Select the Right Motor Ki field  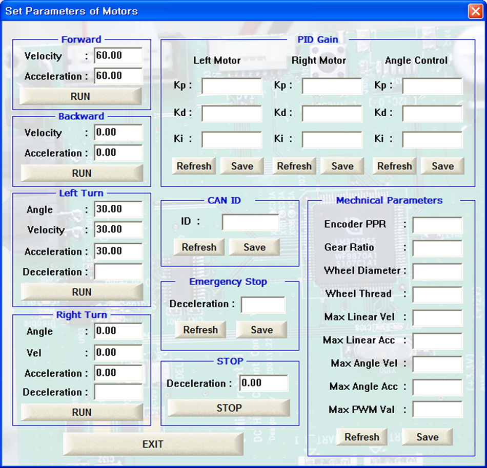point(332,139)
